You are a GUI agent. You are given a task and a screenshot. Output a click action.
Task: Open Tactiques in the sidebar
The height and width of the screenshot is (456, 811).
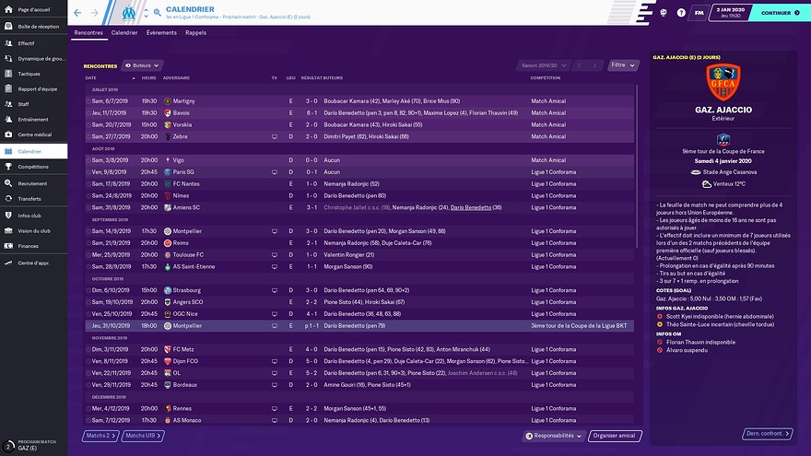pos(29,74)
